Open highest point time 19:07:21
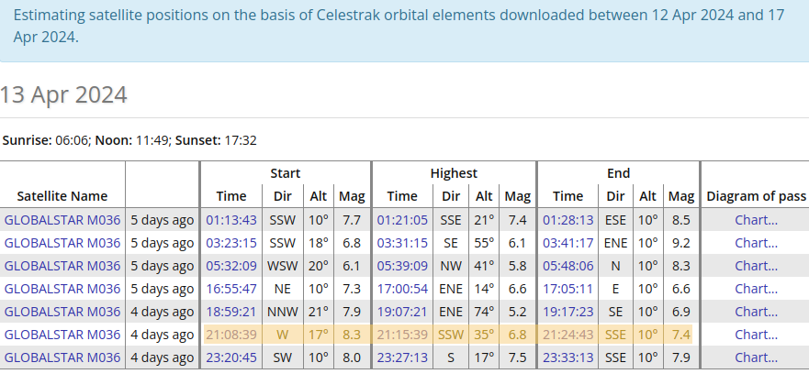Viewport: 809px width, 374px height. 402,312
